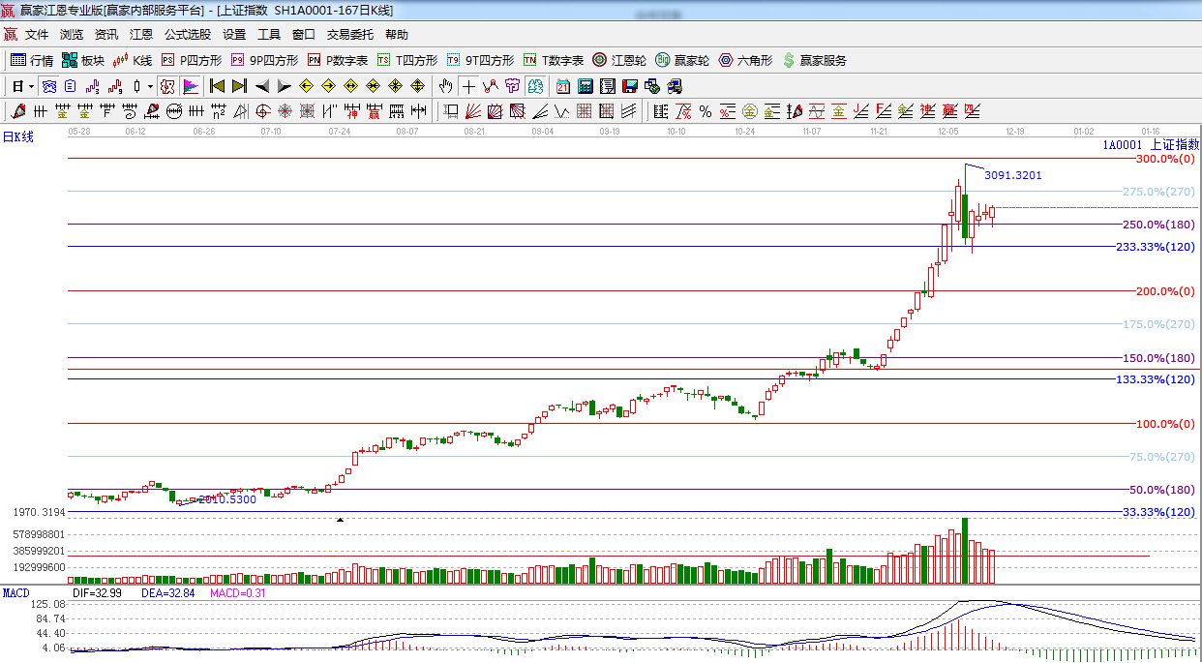This screenshot has width=1202, height=663.
Task: Click the yellow diamond left-arrow icon
Action: (307, 86)
